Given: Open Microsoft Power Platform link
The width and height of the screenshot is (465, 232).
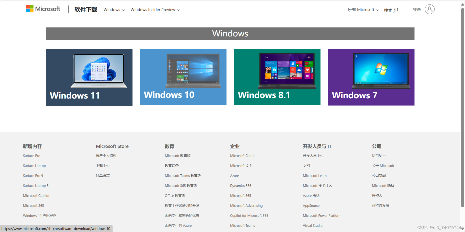Looking at the screenshot, I should coord(322,216).
